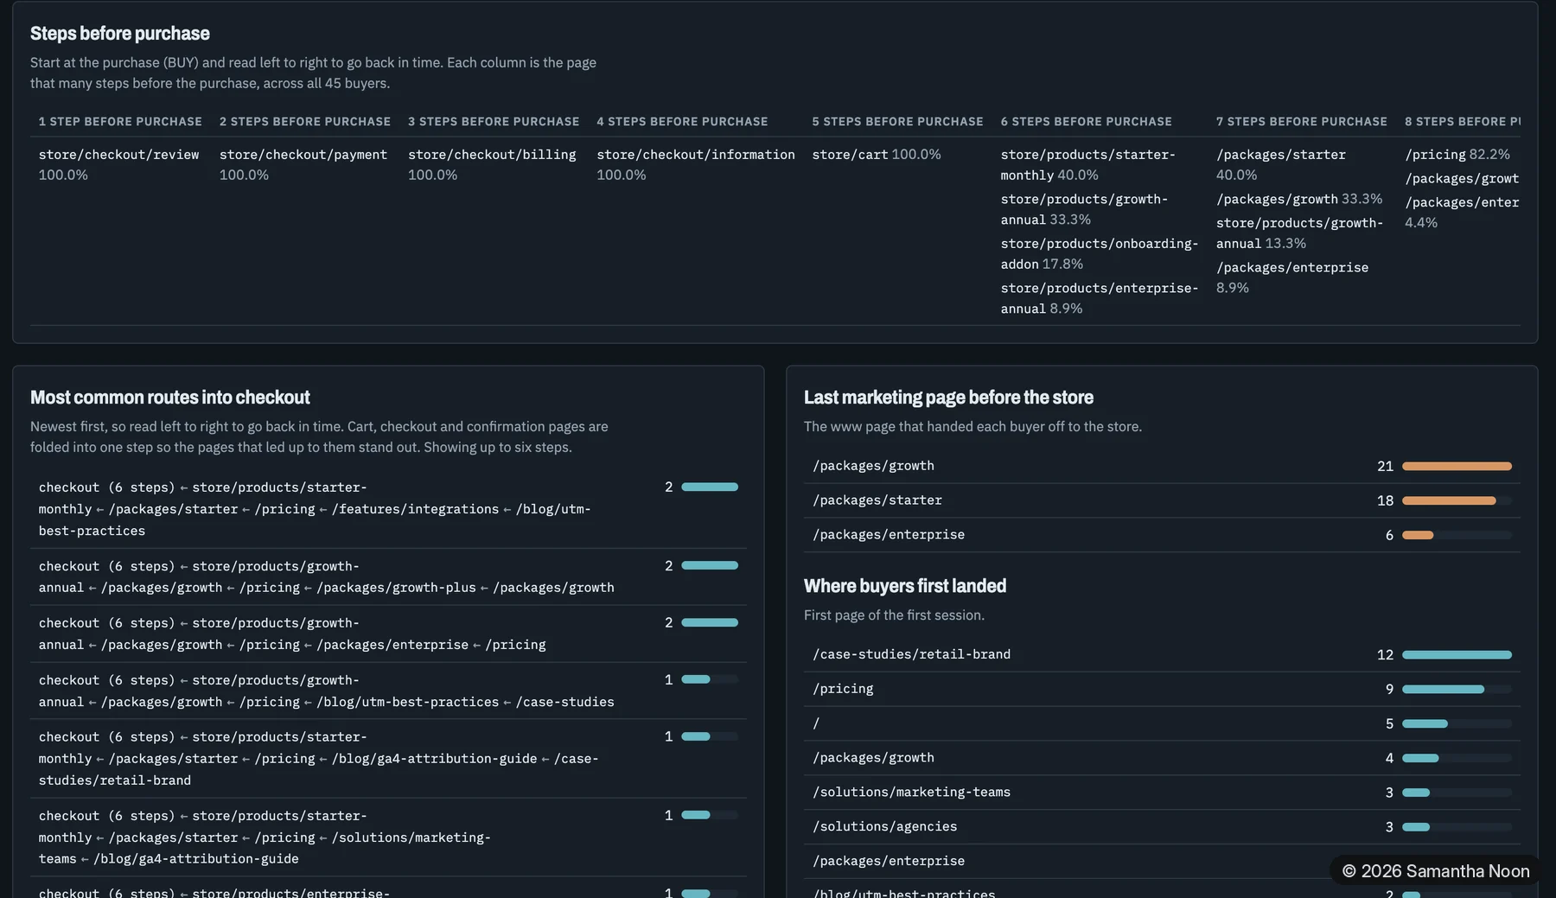Select the /solutions/marketing-teams landing row

pyautogui.click(x=1162, y=793)
